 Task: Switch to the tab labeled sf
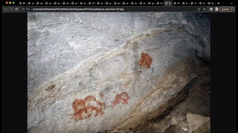point(91,3)
